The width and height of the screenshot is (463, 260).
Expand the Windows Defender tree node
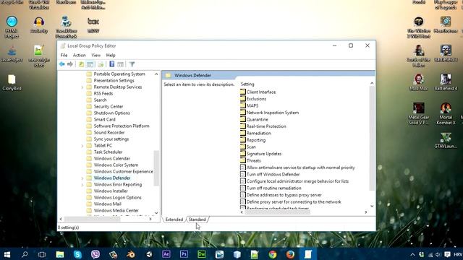pos(82,178)
